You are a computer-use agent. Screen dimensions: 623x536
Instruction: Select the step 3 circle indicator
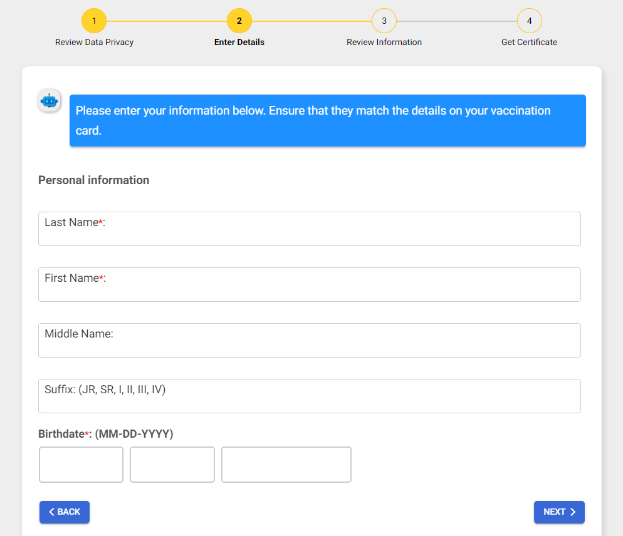tap(384, 21)
